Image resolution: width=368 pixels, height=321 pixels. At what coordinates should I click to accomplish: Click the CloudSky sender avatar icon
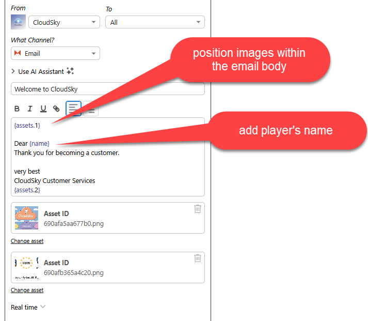click(x=18, y=22)
